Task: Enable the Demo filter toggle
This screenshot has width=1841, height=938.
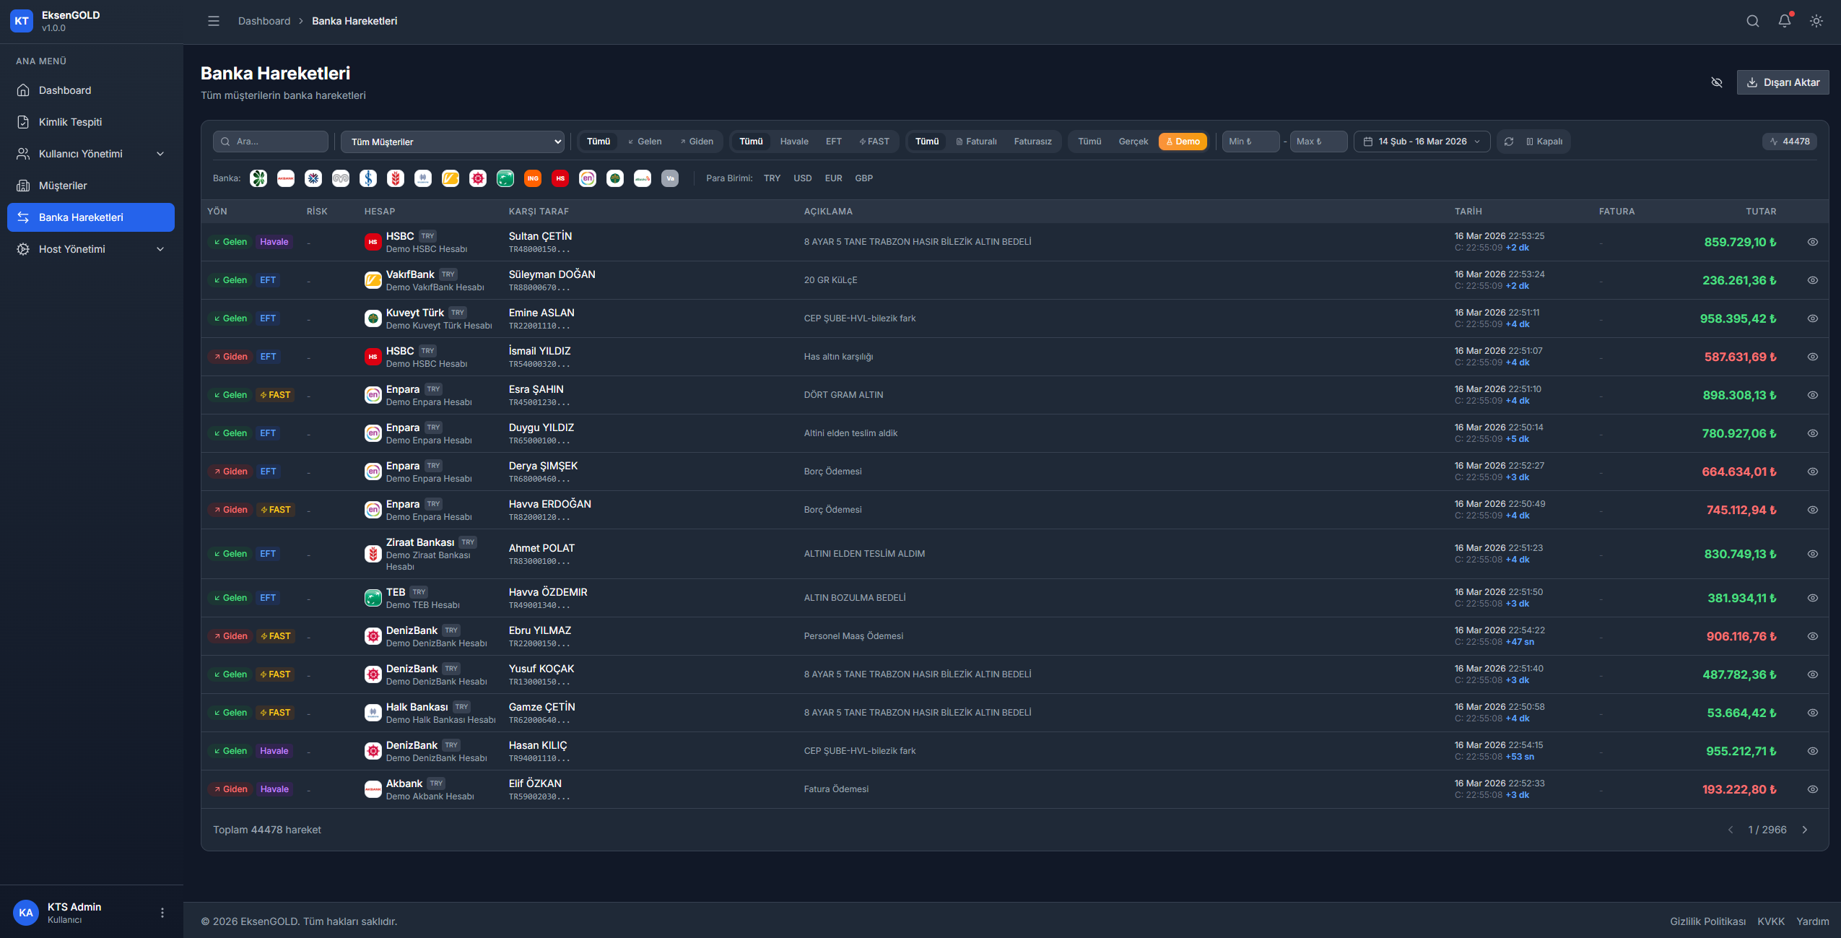Action: (1183, 142)
